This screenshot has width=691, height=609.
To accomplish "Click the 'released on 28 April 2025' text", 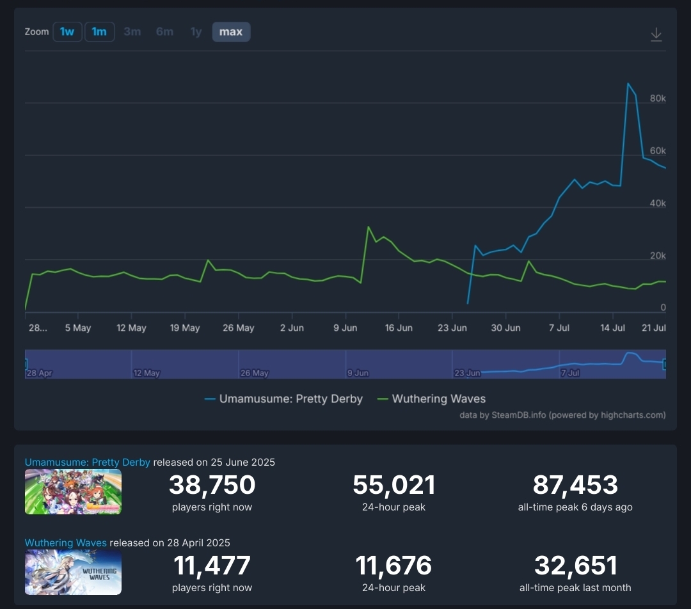I will click(x=170, y=543).
